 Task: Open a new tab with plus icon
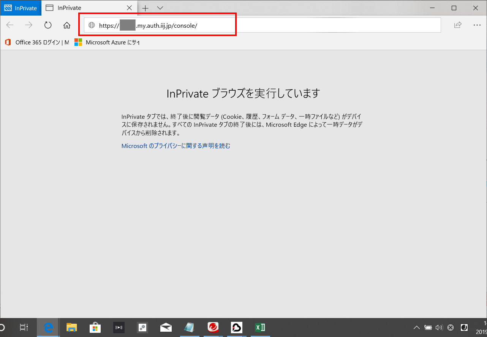point(145,8)
